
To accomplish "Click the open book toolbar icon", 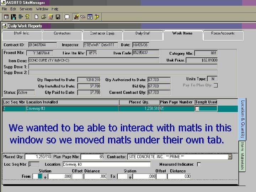I will [83, 17].
